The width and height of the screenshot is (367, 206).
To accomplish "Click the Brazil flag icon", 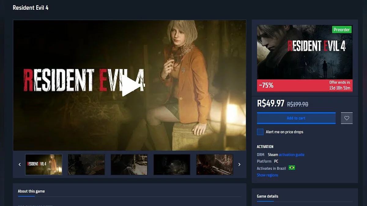I will point(292,168).
